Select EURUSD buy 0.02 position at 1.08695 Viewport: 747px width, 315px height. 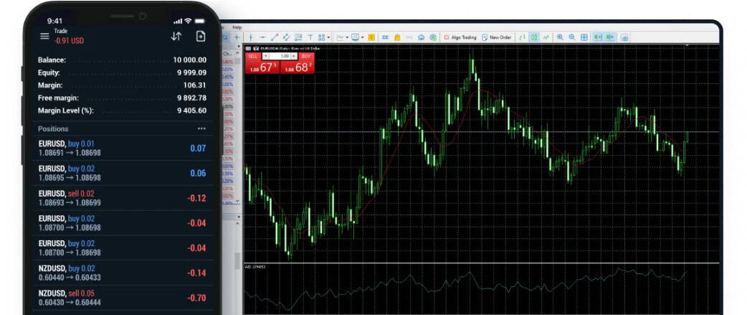click(122, 173)
